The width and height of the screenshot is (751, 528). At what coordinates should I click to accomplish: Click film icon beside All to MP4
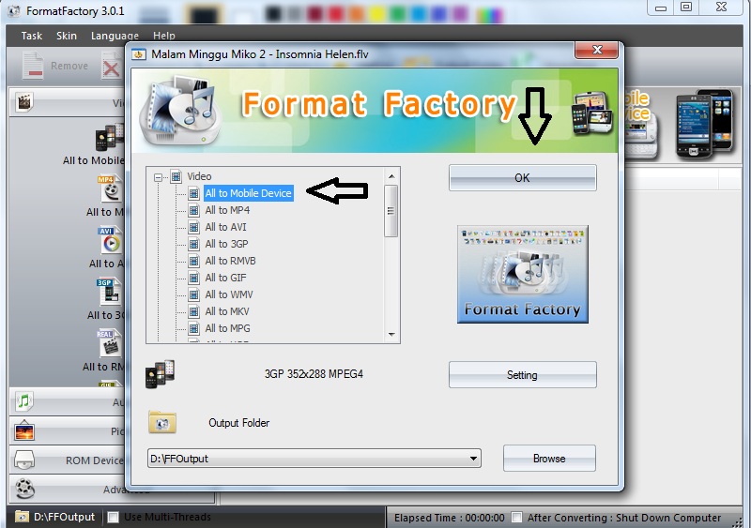pos(193,210)
